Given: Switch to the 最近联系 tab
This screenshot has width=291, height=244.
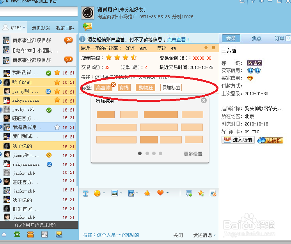Looking at the screenshot, I should pyautogui.click(x=41, y=28).
